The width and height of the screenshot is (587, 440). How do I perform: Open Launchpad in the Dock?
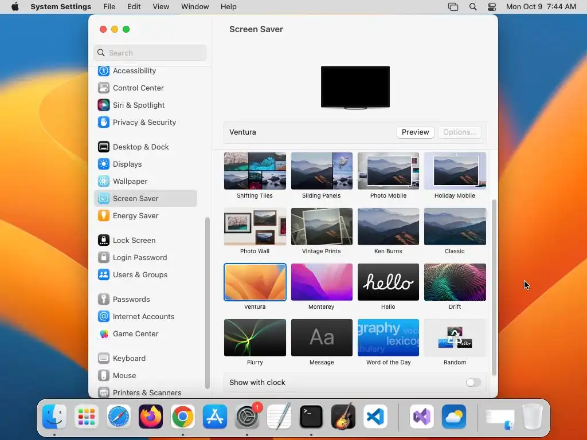pos(87,417)
